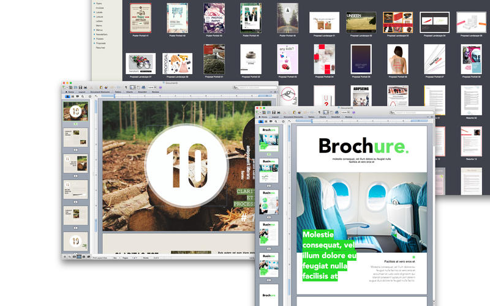Toggle paragraph marks in Brochure window toolbar

[x=319, y=113]
